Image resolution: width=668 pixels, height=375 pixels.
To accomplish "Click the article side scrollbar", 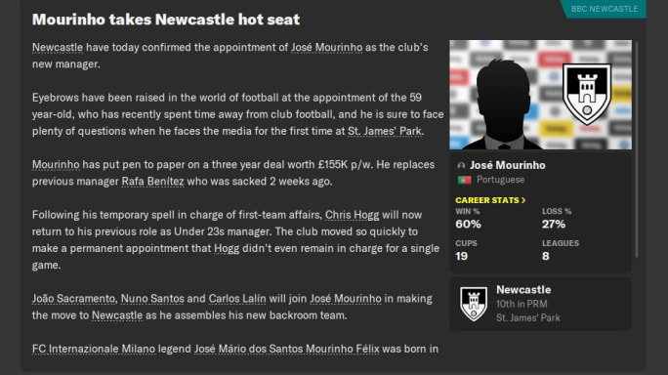I will click(637, 149).
